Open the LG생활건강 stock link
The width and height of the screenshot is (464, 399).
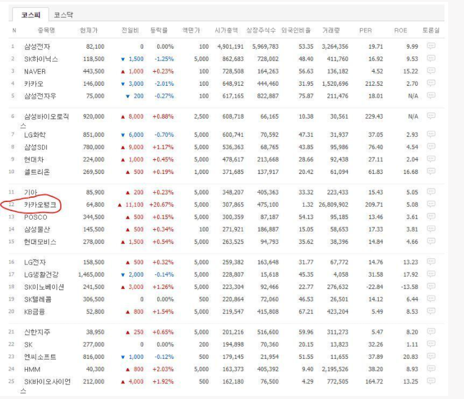tap(41, 274)
